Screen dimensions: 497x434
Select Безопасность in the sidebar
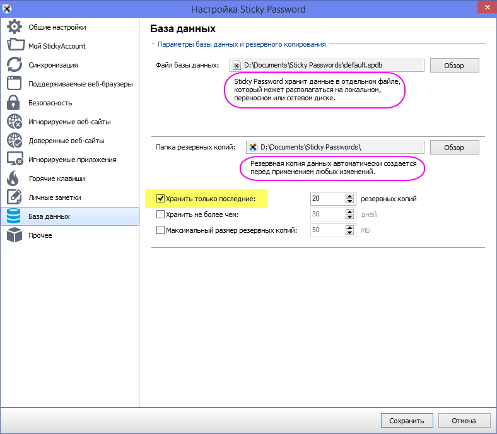[x=70, y=103]
